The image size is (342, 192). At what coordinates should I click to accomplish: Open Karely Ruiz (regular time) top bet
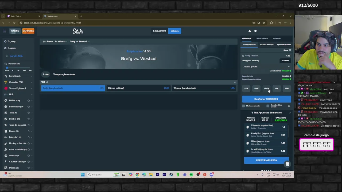[266, 135]
